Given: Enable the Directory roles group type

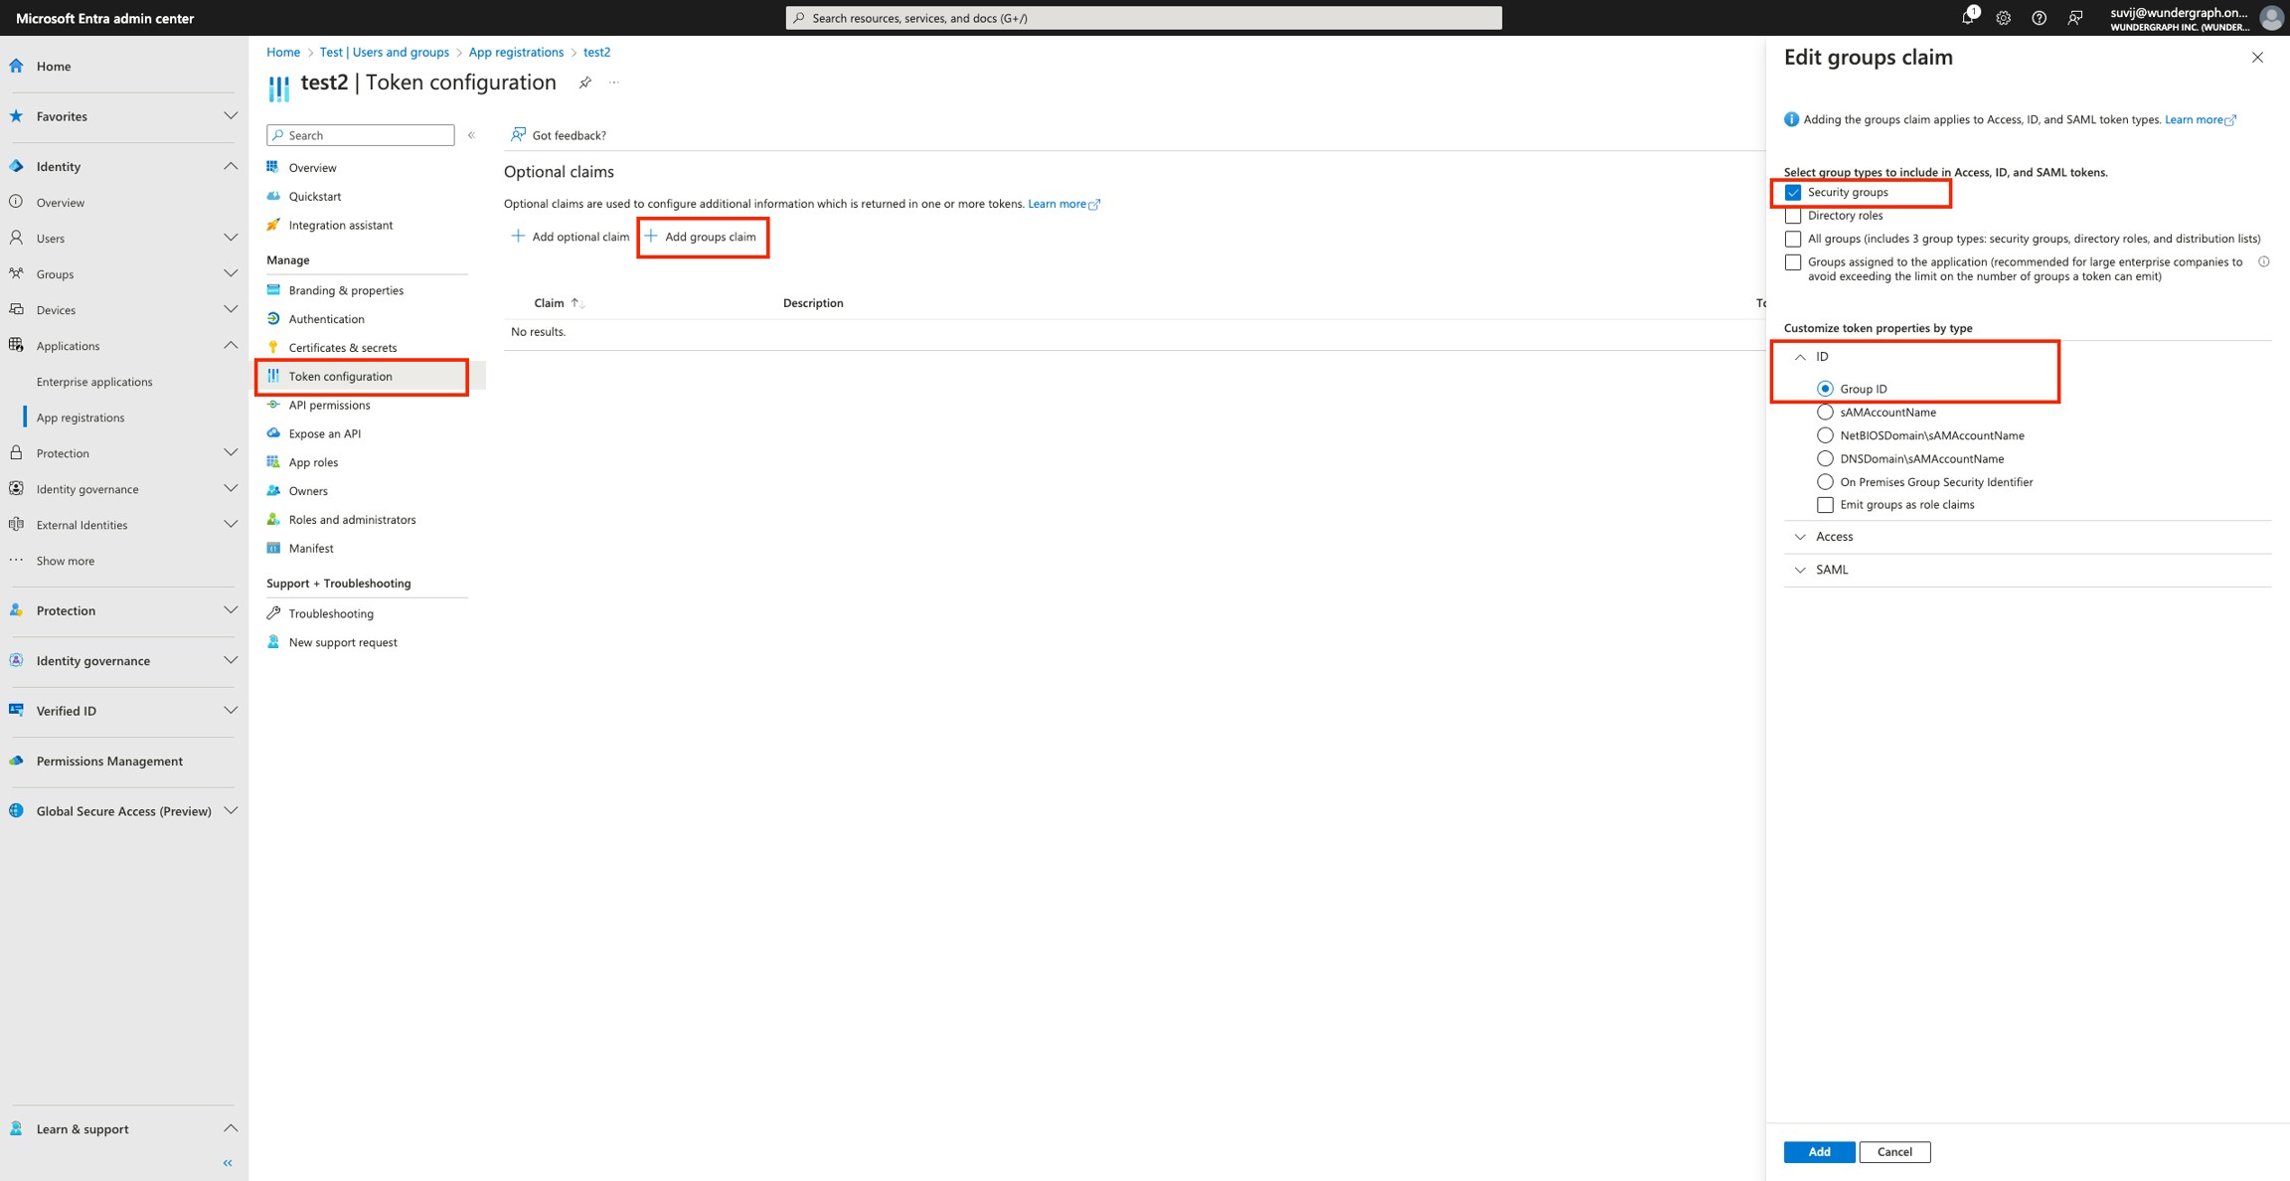Looking at the screenshot, I should (x=1793, y=215).
